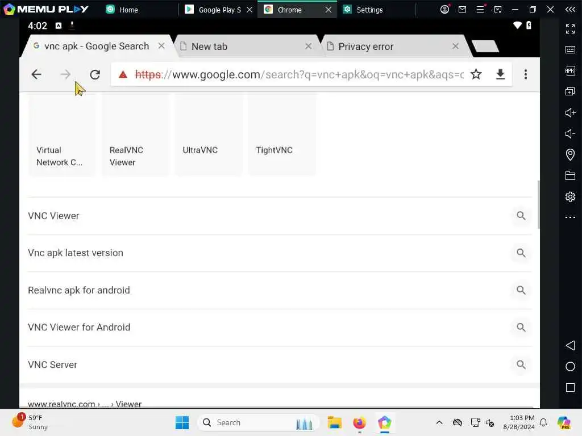The image size is (582, 436).
Task: Open the shared folder icon in sidebar
Action: click(x=570, y=176)
